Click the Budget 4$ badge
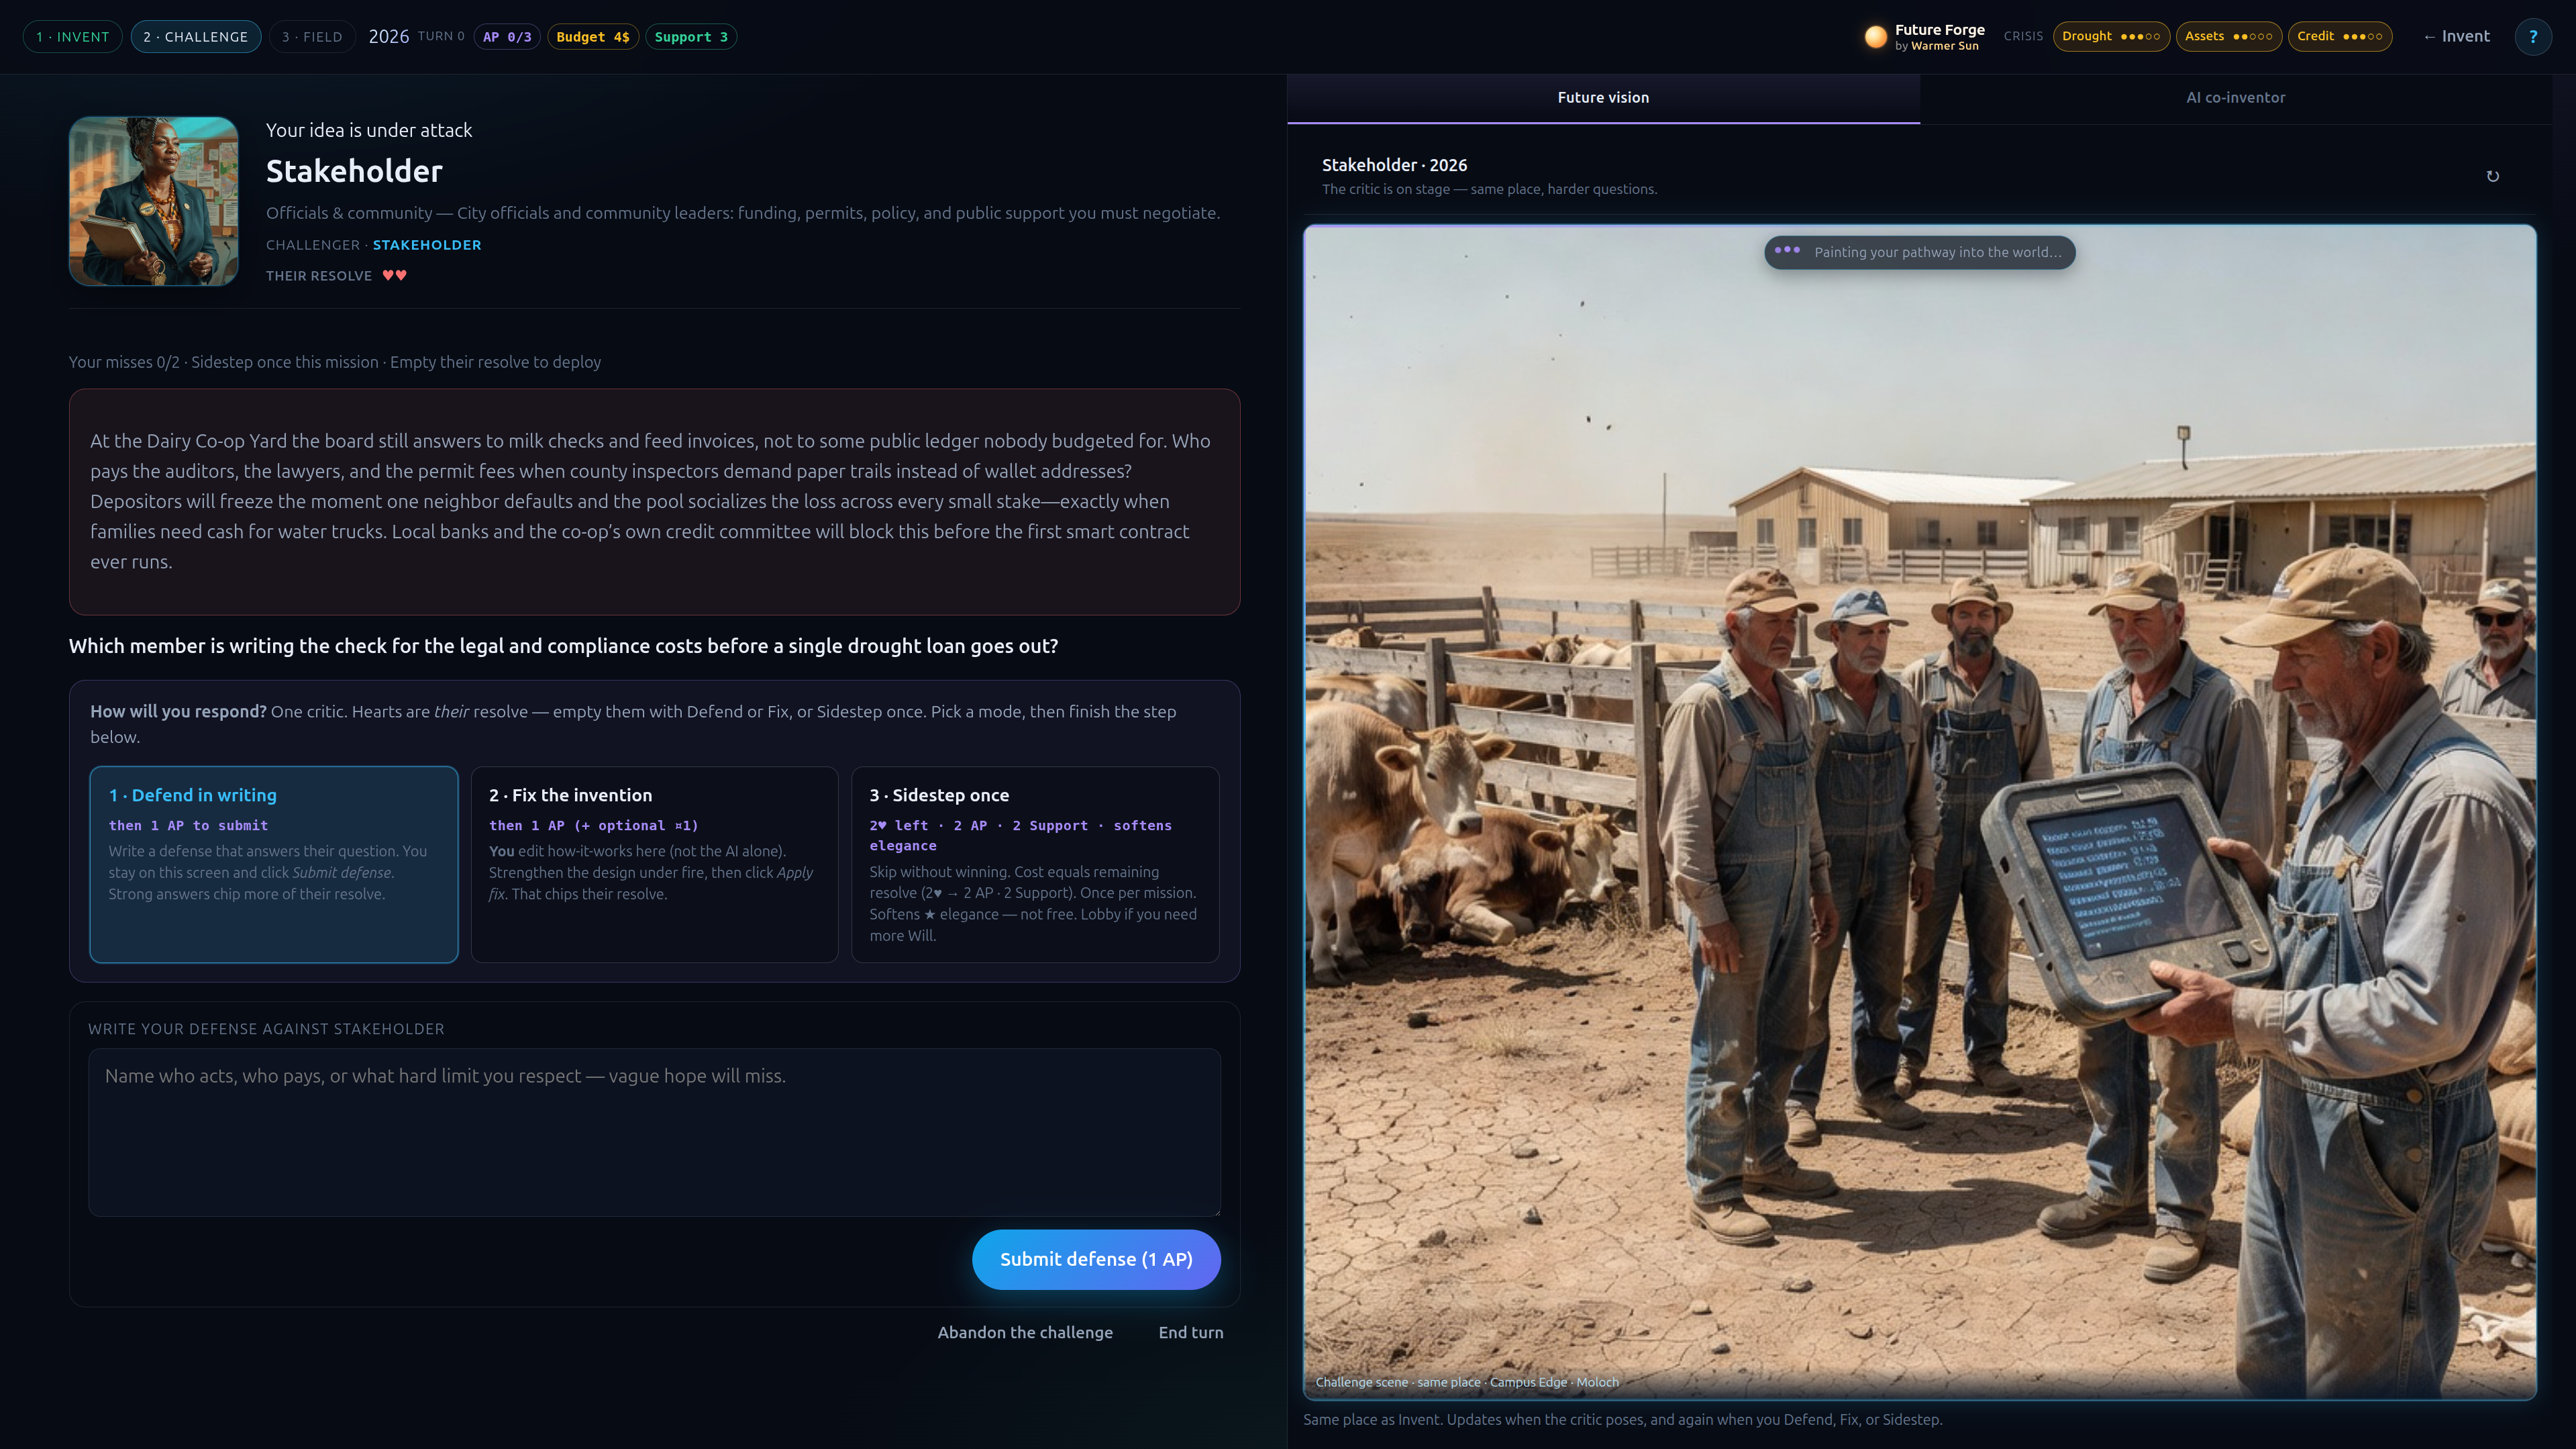 (x=592, y=37)
